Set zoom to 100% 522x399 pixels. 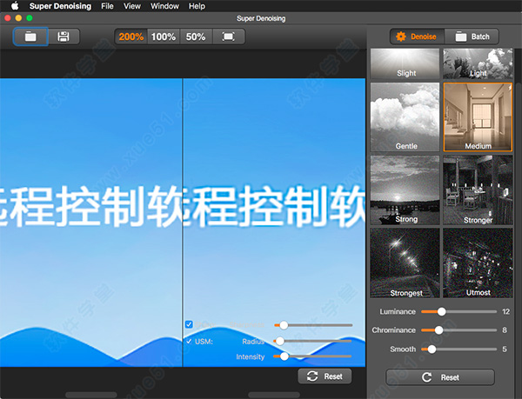pos(164,37)
